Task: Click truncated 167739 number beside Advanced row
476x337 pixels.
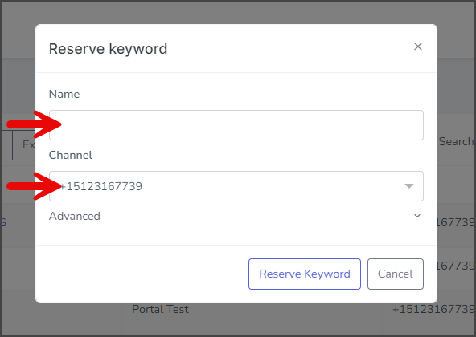Action: coord(456,222)
